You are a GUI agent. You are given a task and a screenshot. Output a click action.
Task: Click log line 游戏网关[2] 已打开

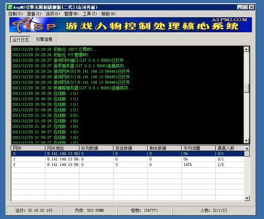[x=73, y=82]
